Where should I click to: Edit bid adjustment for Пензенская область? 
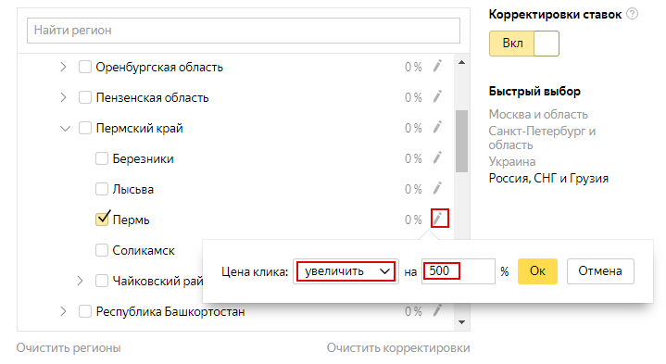[x=437, y=97]
